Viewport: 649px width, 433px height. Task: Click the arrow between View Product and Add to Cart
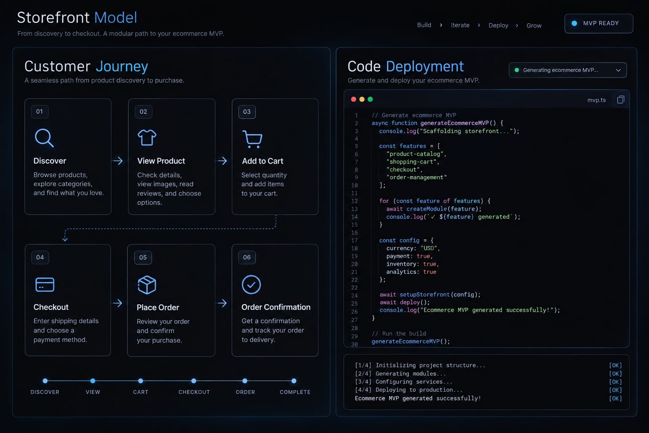pos(222,161)
